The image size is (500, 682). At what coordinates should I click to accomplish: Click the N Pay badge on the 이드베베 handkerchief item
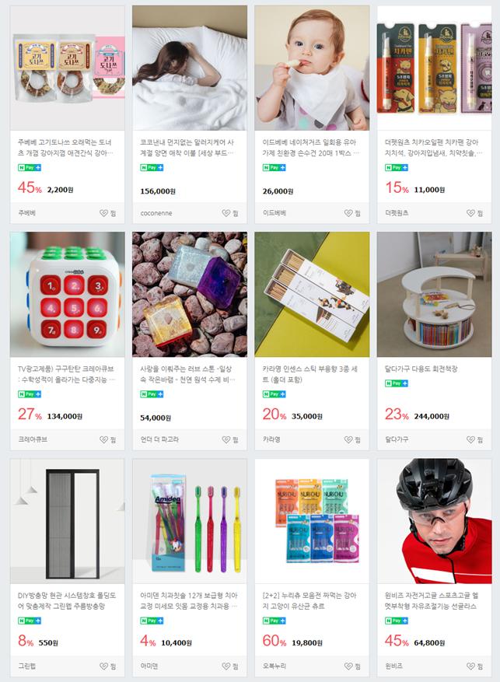(x=274, y=167)
